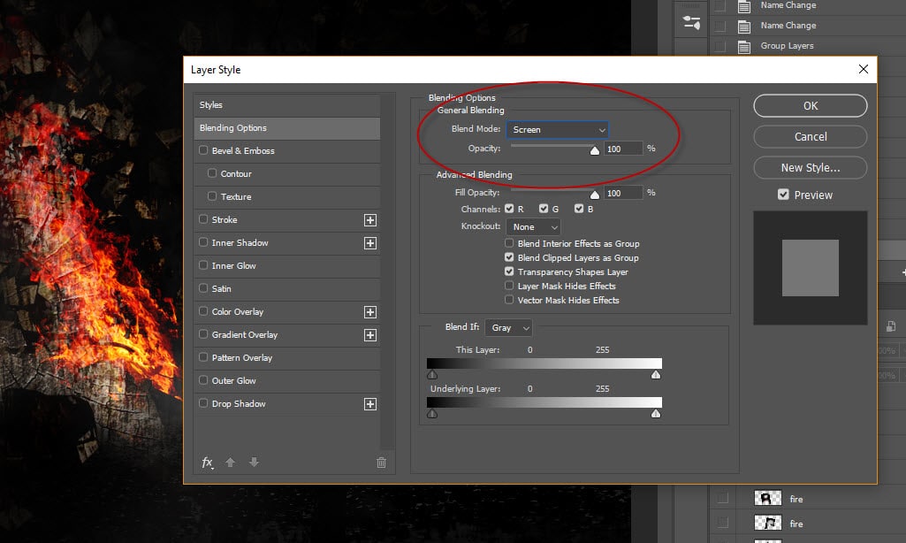Click the trash icon to delete effect
The width and height of the screenshot is (906, 543).
tap(381, 463)
